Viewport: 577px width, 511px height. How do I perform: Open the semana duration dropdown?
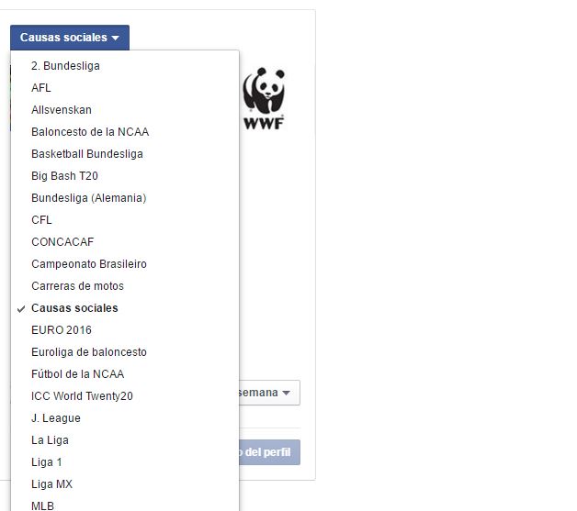point(270,393)
